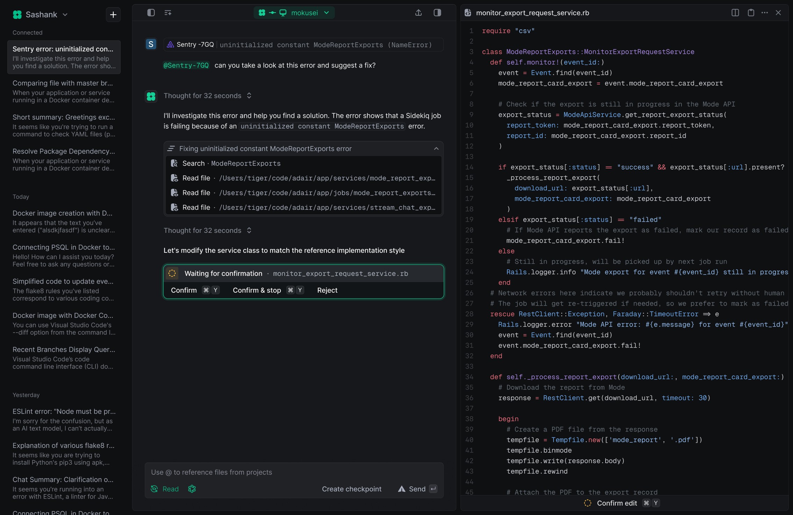The height and width of the screenshot is (515, 793).
Task: Open Explanation of various flake8 r... chat
Action: (x=64, y=453)
